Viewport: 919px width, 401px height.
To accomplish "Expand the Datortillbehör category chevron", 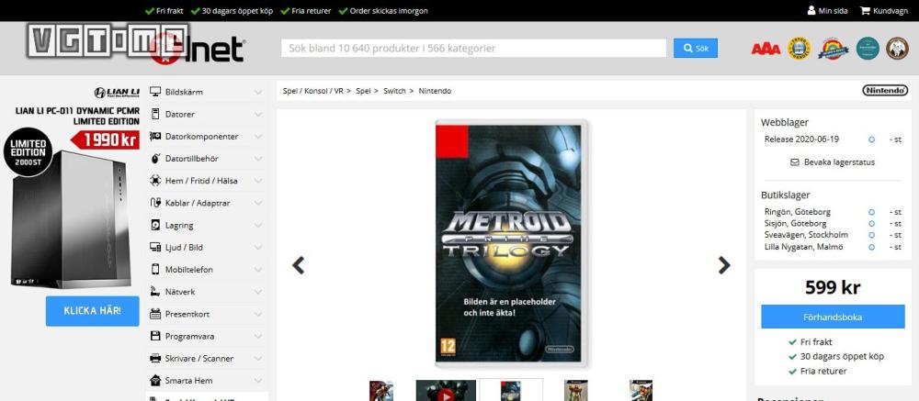I will (258, 159).
